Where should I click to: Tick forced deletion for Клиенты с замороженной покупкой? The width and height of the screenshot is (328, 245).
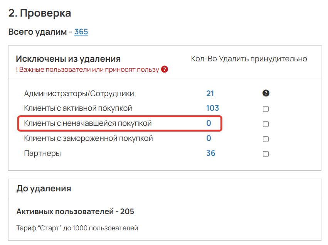pos(266,139)
